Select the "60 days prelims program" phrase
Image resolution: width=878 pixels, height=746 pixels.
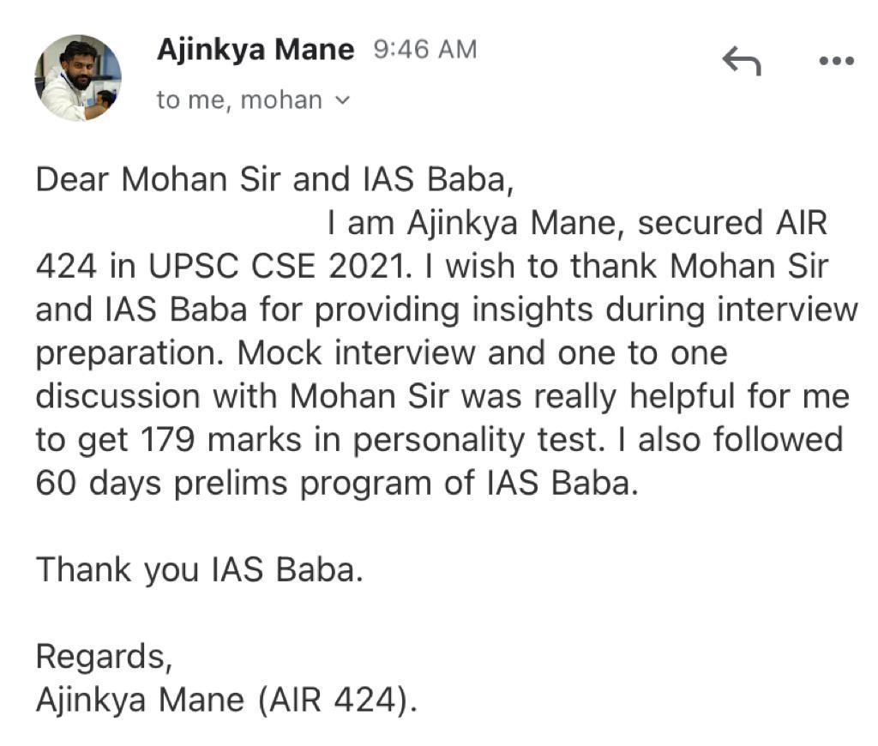(234, 484)
